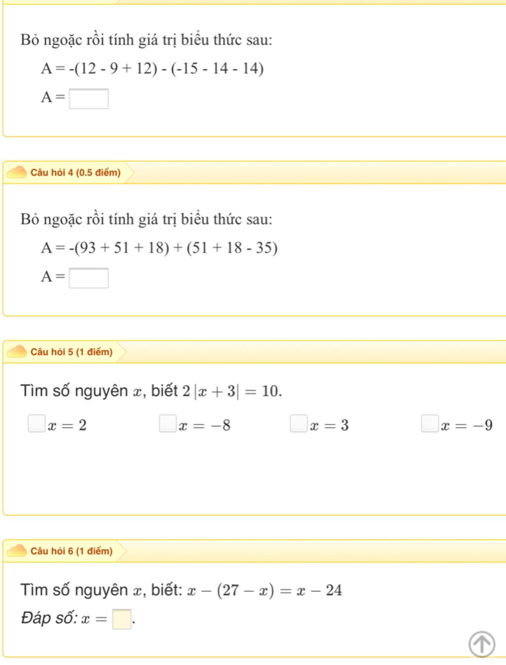Viewport: 506px width, 665px height.
Task: Focus the Đáp số x answer box
Action: 122,619
